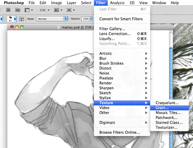Select the Grain texture filter
Screen dimensions: 193x148
click(169, 108)
